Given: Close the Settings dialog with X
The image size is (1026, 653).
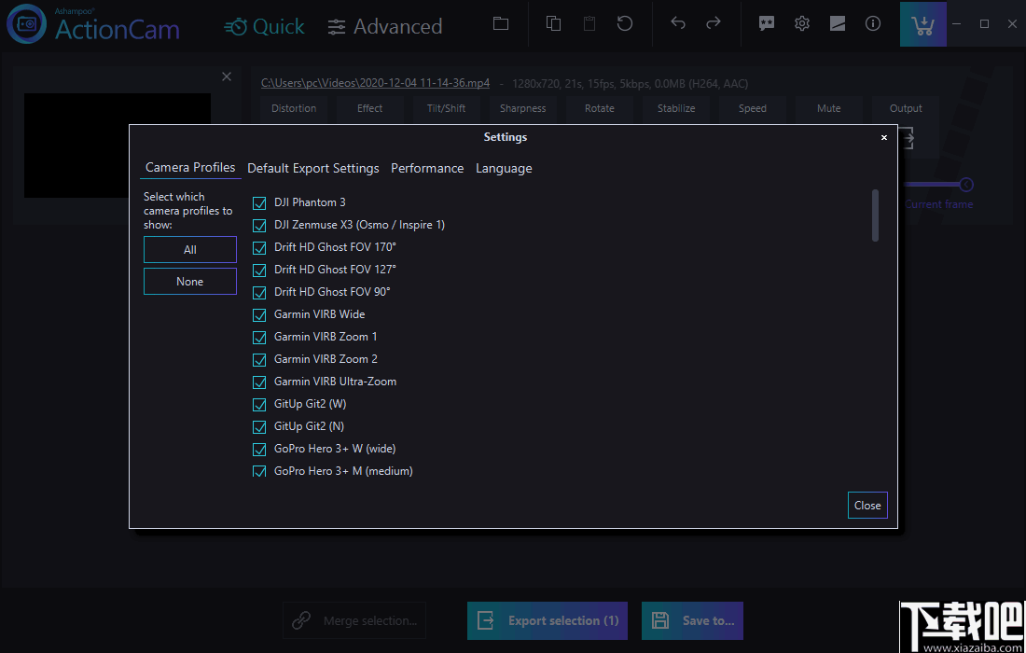Looking at the screenshot, I should click(884, 137).
